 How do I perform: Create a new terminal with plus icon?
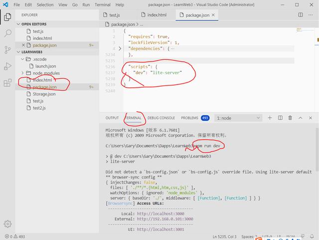point(270,118)
